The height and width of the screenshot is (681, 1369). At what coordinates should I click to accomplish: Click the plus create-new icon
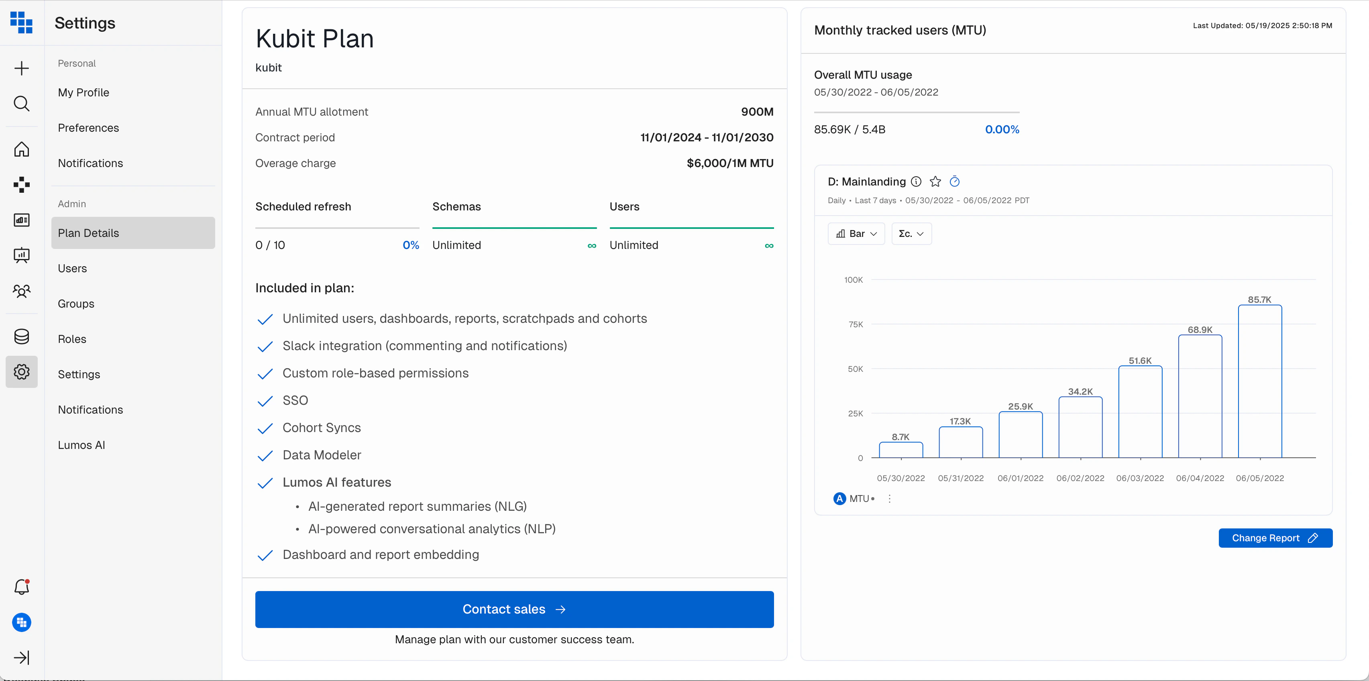[21, 68]
